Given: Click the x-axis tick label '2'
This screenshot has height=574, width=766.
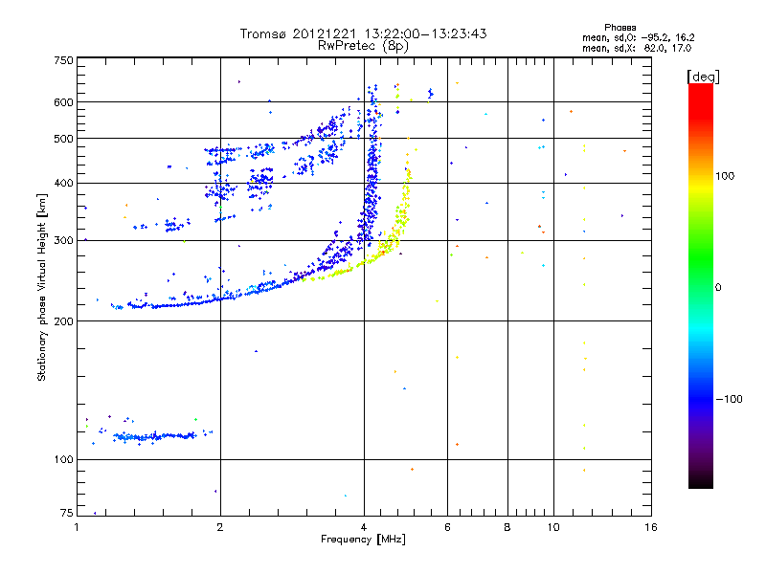Looking at the screenshot, I should coord(220,527).
